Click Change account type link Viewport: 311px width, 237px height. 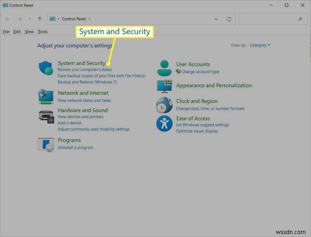coord(200,72)
